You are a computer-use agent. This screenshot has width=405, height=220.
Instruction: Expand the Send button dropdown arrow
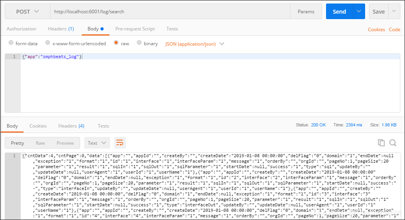coord(359,11)
